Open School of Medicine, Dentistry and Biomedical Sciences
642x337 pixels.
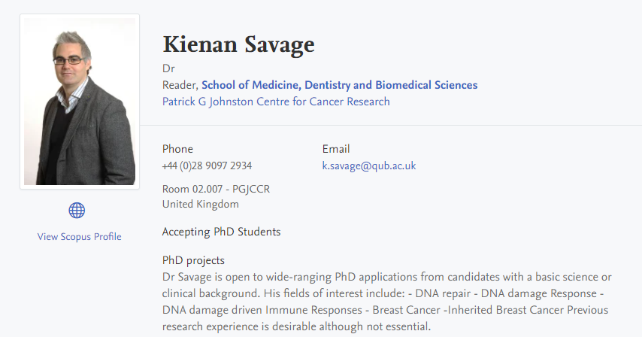[339, 85]
